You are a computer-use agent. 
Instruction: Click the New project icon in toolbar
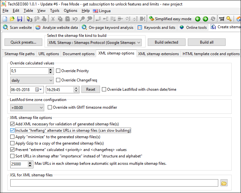5,19
